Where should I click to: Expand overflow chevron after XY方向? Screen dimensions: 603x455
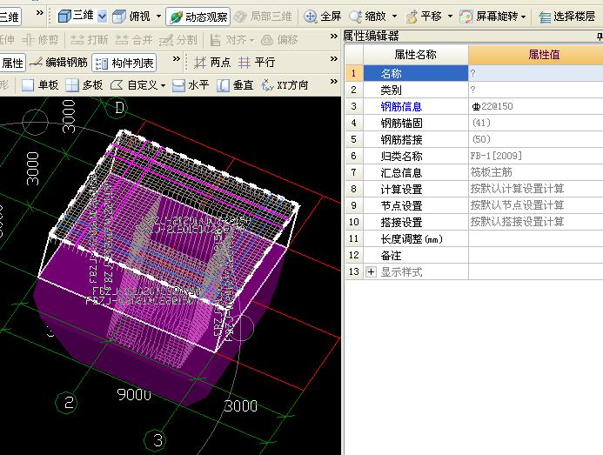[x=334, y=82]
